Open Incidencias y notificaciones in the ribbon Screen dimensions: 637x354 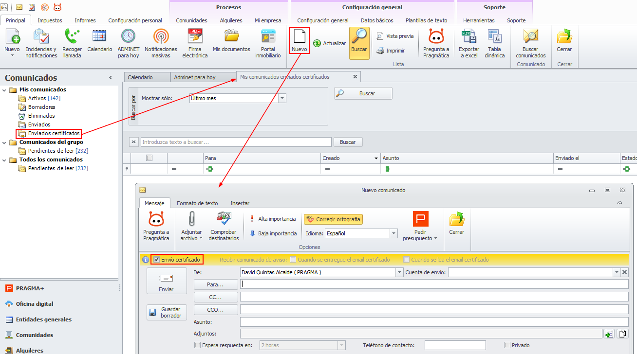[41, 43]
